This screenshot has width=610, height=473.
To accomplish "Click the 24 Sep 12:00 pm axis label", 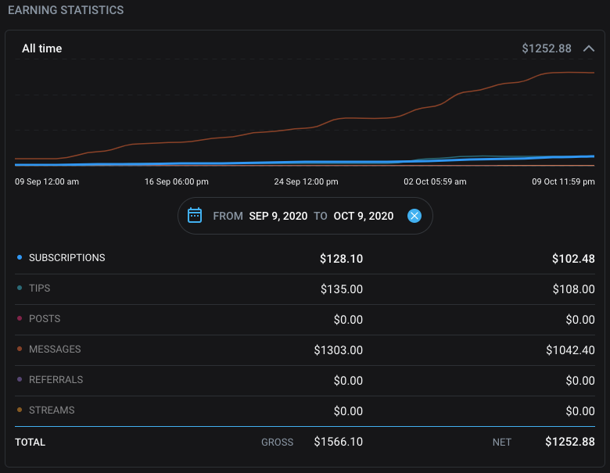I will coord(306,181).
